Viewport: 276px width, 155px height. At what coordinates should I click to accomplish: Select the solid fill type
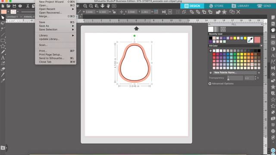pyautogui.click(x=211, y=29)
